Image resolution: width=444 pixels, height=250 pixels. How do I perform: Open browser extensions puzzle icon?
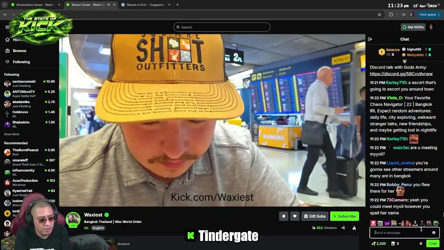391,15
